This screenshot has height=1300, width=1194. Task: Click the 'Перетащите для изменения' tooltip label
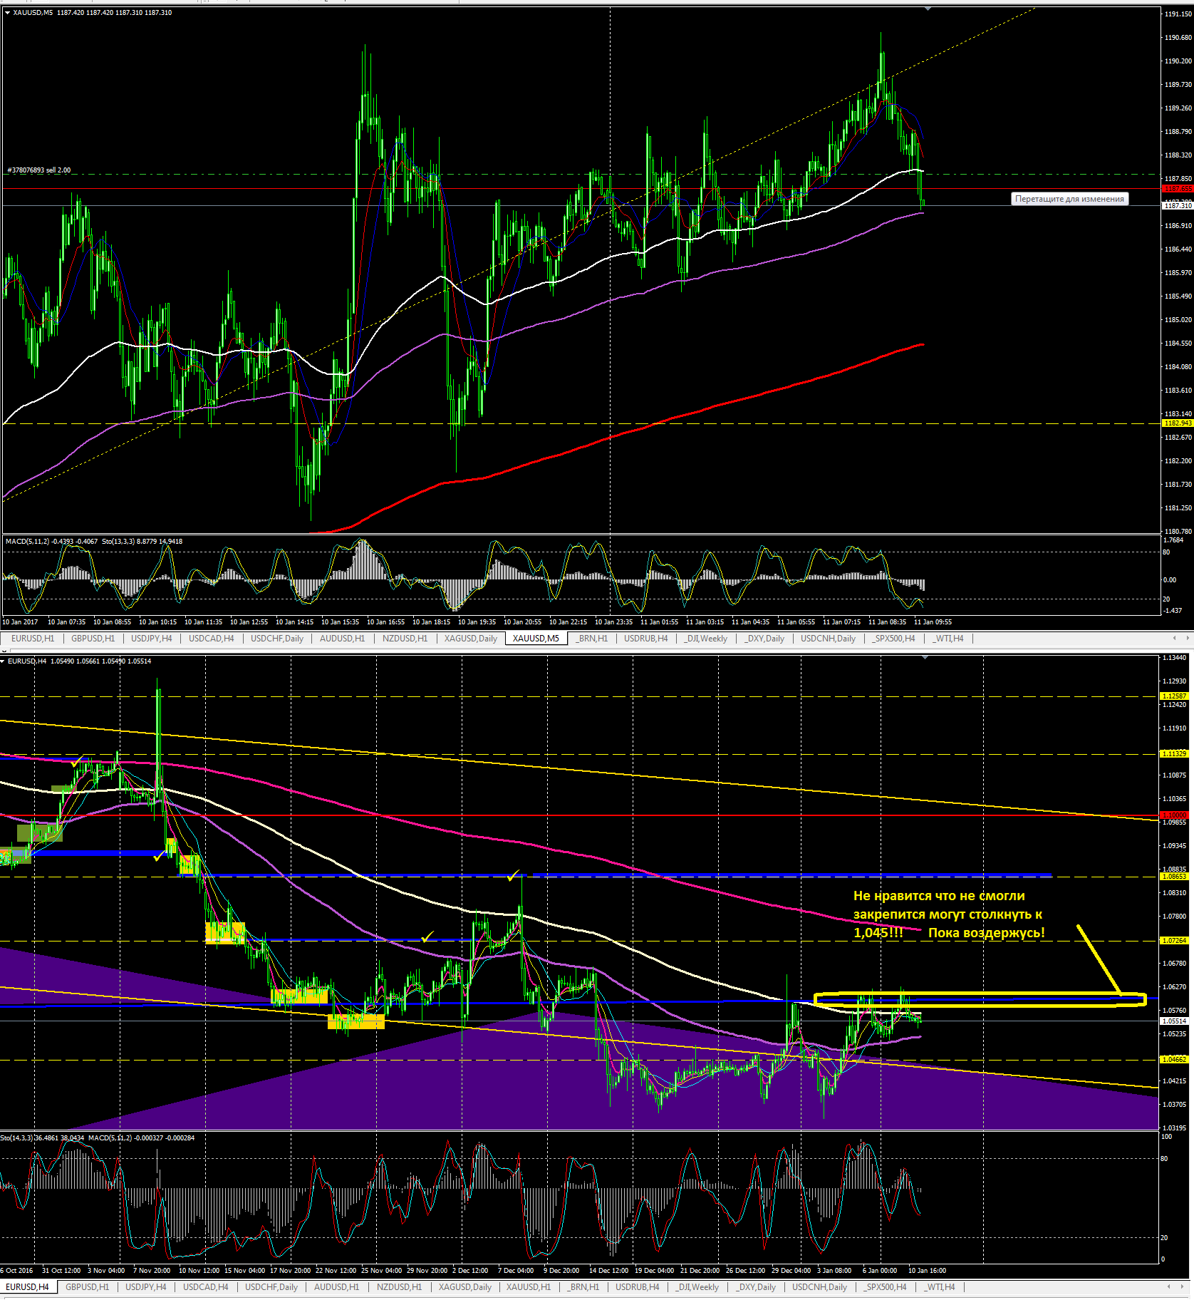click(1069, 199)
